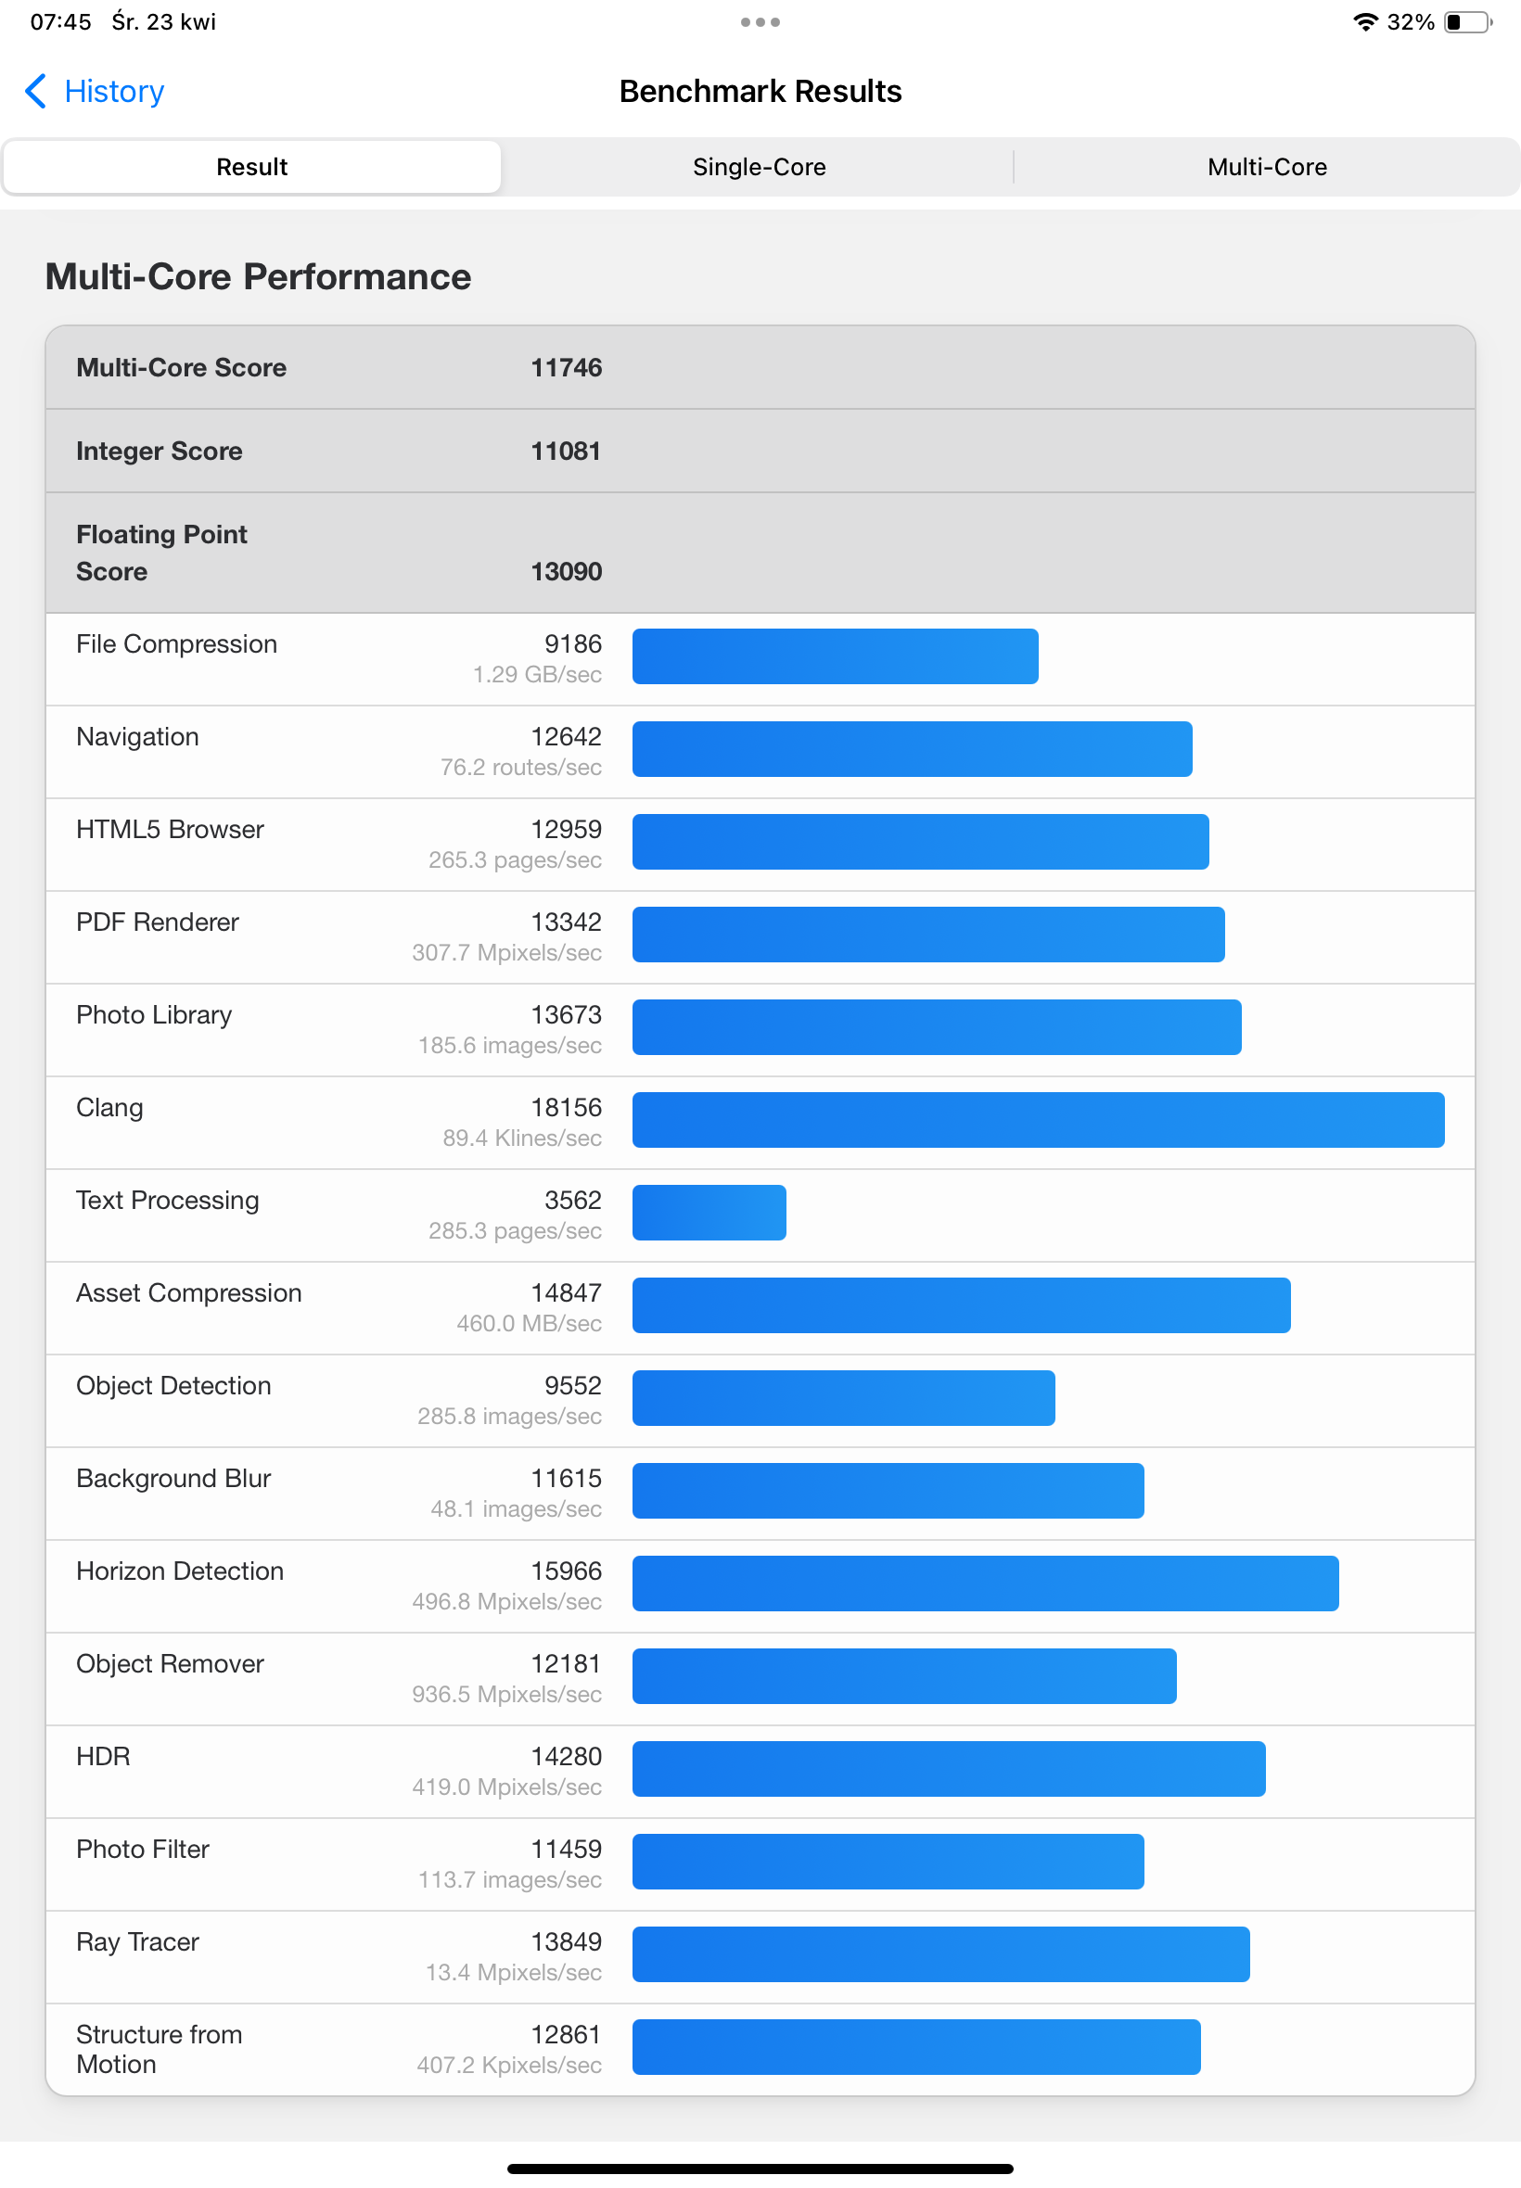Go back to History

click(x=113, y=92)
